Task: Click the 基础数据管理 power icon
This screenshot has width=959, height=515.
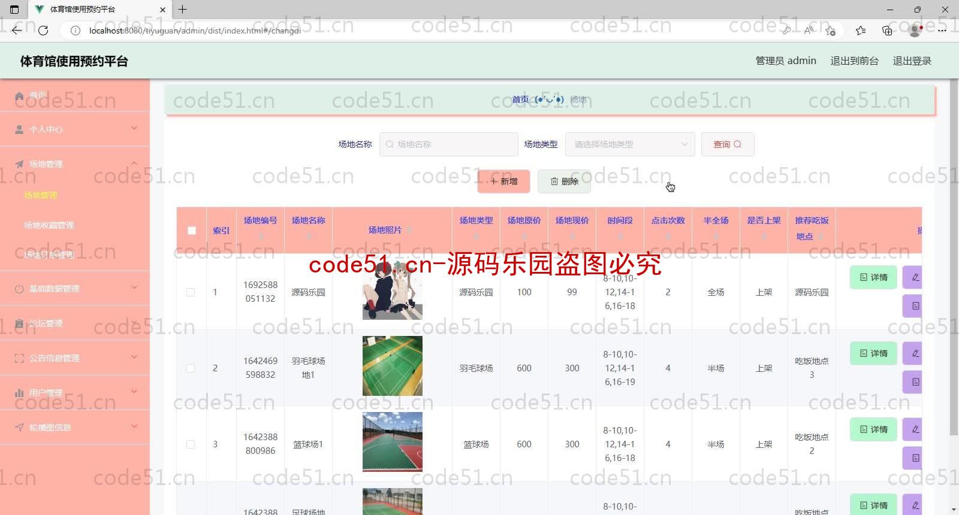Action: [19, 289]
